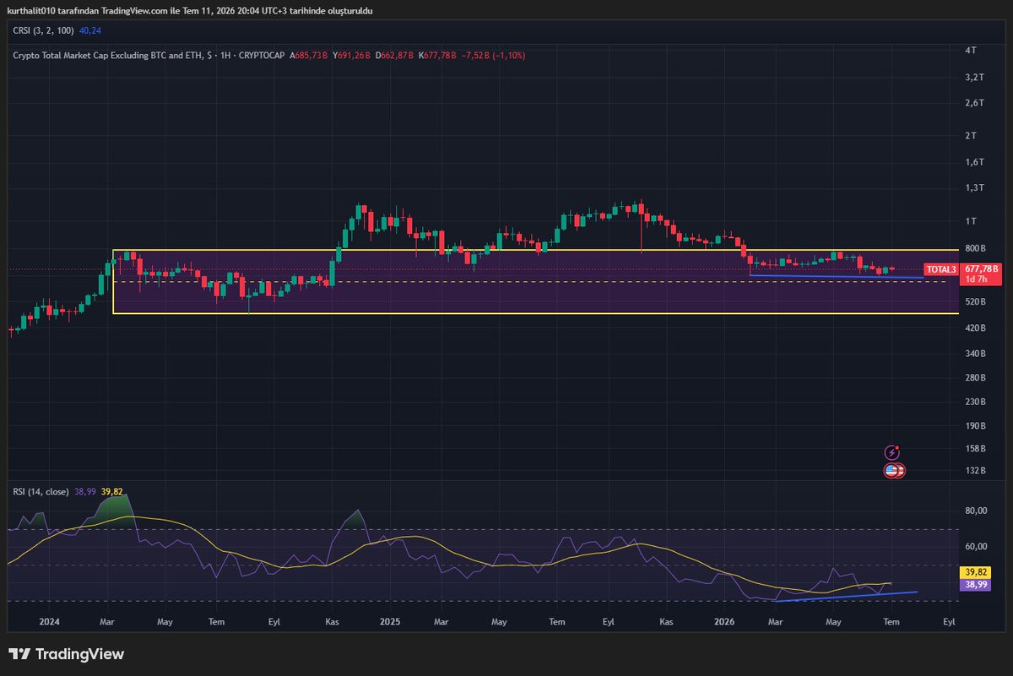Viewport: 1013px width, 676px height.
Task: Click the 80,00 RSI axis label
Action: point(977,511)
